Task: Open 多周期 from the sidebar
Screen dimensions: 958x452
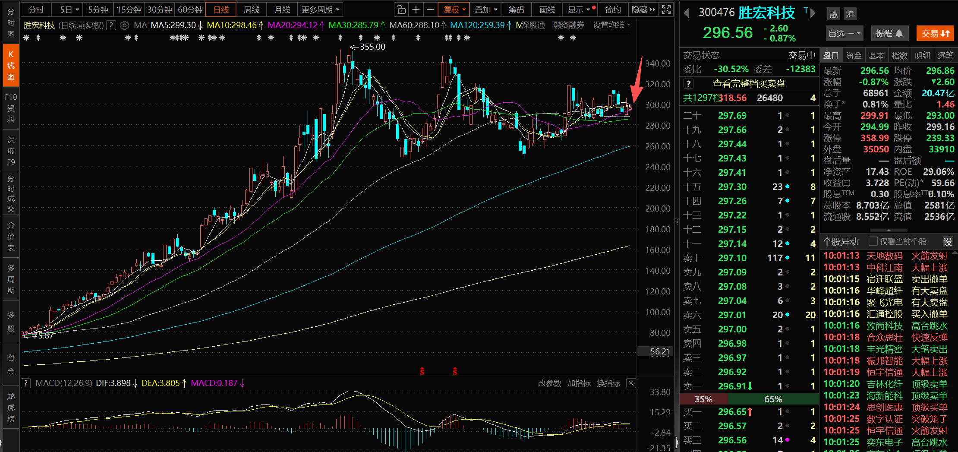Action: tap(11, 279)
